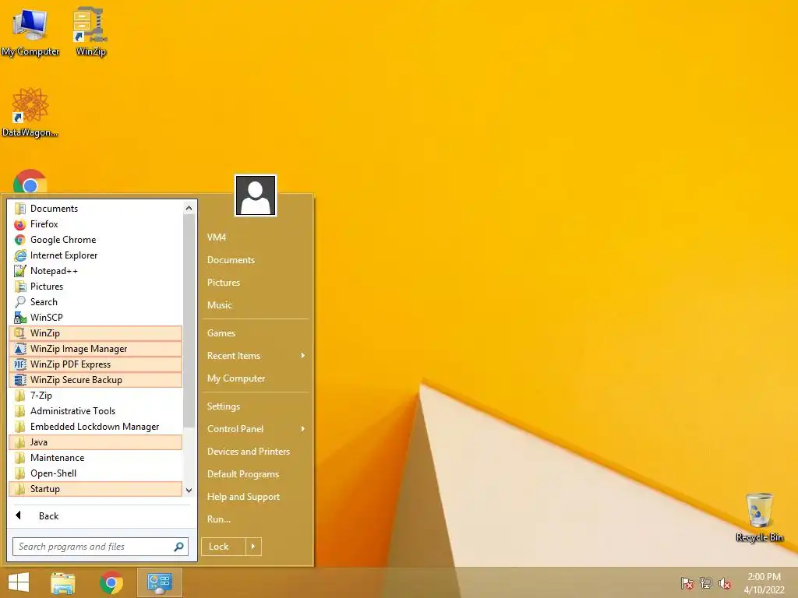Image resolution: width=798 pixels, height=598 pixels.
Task: Open the DataWagon desktop shortcut
Action: (x=30, y=112)
